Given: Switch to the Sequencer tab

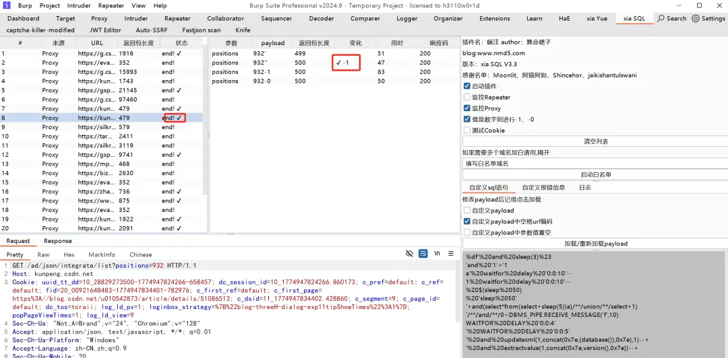Looking at the screenshot, I should pyautogui.click(x=276, y=19).
